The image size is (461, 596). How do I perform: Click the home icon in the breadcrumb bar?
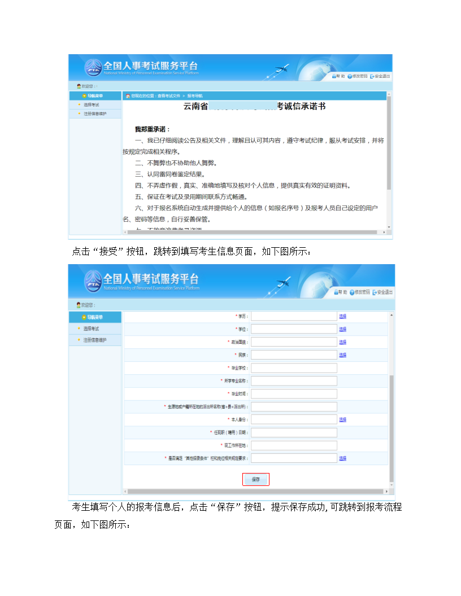click(x=128, y=96)
